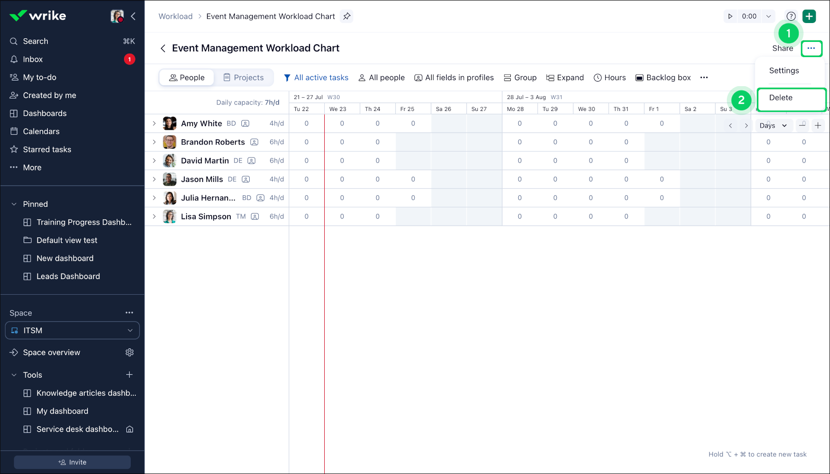Collapse the sidebar with the arrow icon
Image resolution: width=830 pixels, height=474 pixels.
133,16
